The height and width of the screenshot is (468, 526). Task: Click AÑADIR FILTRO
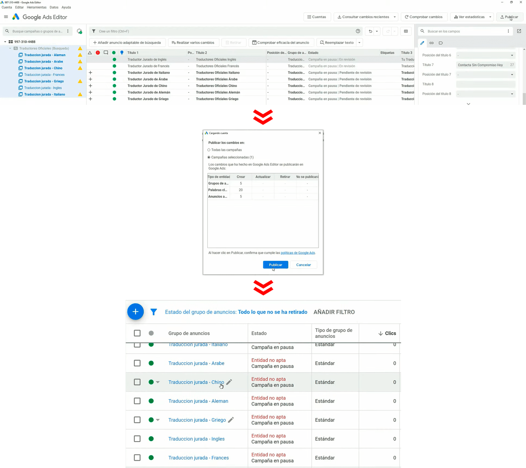(334, 312)
